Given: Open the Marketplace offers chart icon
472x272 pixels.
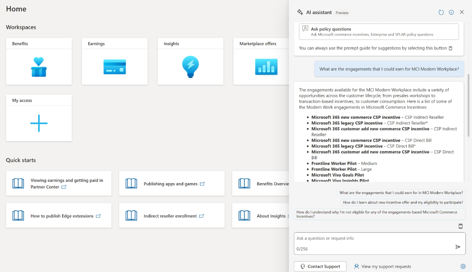Looking at the screenshot, I should click(x=266, y=67).
